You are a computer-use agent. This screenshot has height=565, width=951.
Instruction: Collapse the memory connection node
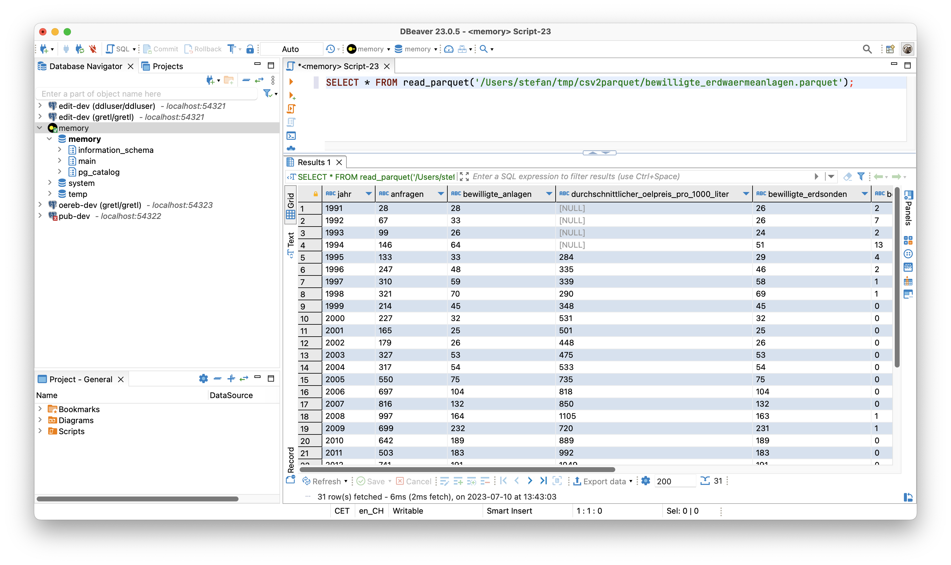40,127
